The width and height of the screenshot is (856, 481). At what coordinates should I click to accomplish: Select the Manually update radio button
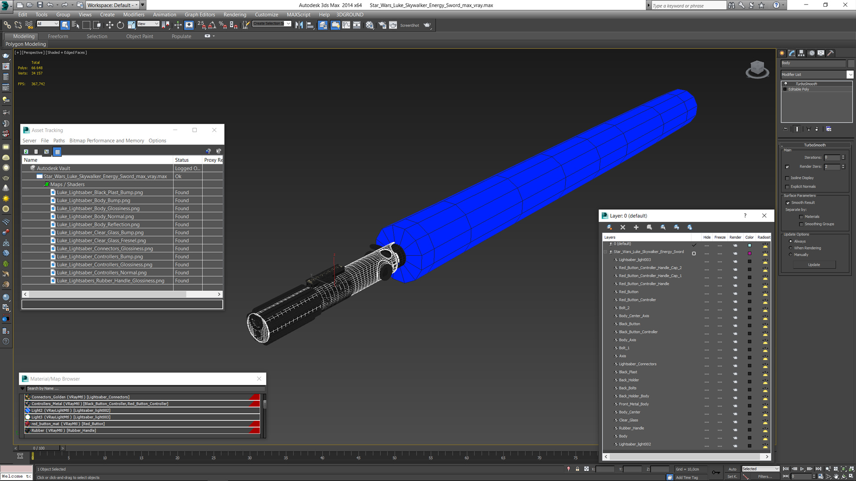click(790, 255)
